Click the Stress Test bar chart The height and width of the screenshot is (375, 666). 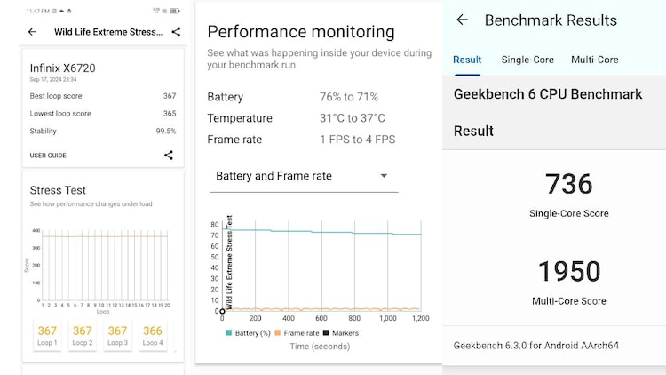point(101,267)
